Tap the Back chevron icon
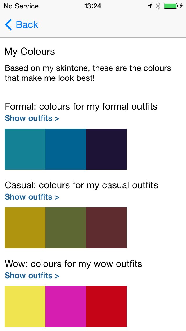 point(8,25)
